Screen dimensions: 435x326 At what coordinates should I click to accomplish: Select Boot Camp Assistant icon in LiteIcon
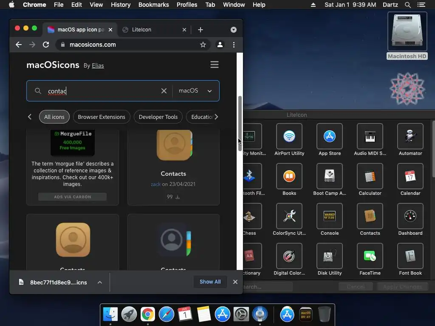tap(330, 176)
